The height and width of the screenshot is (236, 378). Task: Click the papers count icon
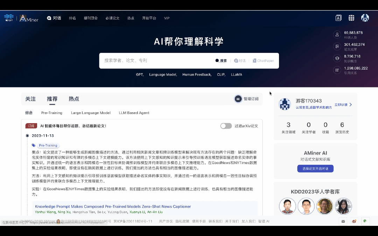coord(337,47)
